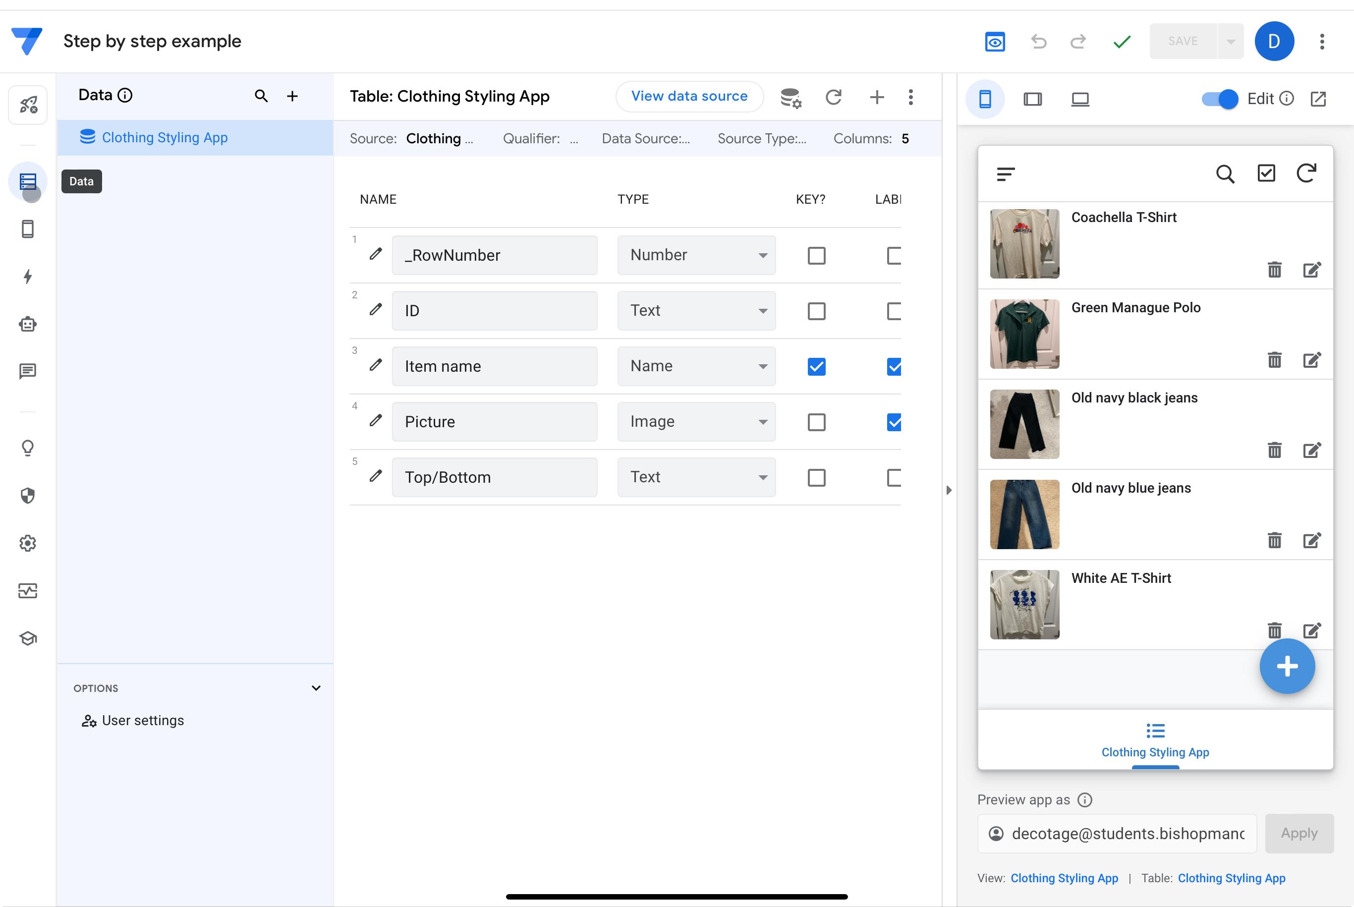Click the green checkmark status icon
This screenshot has height=907, width=1354.
(x=1122, y=42)
